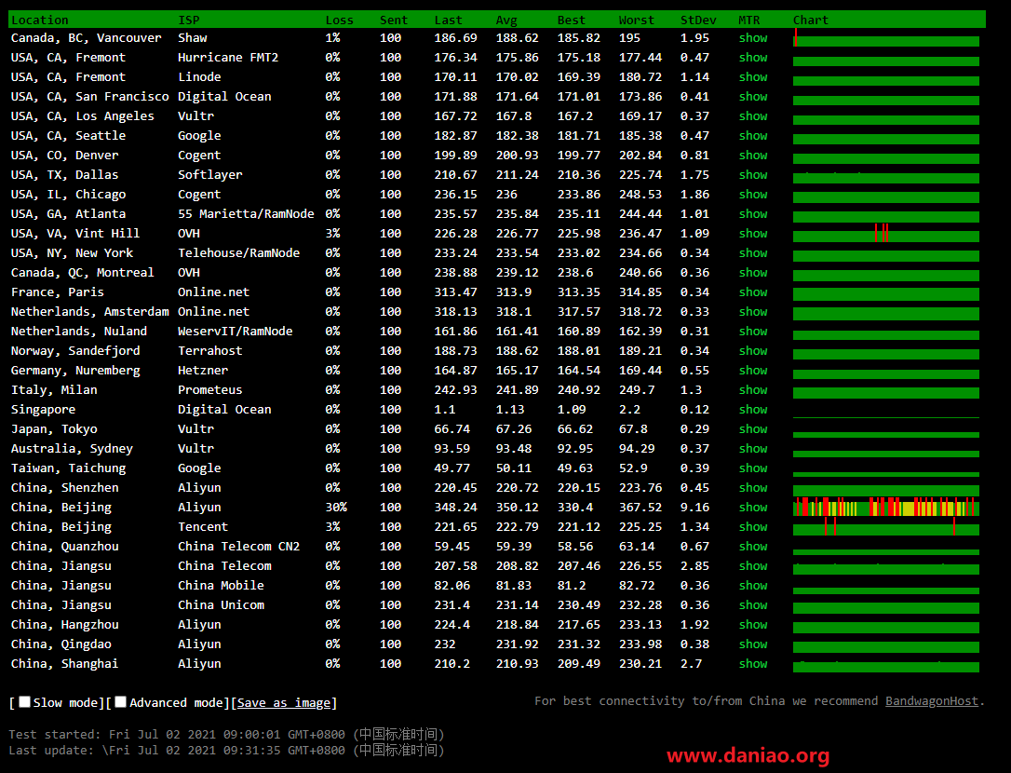This screenshot has width=1011, height=773.
Task: Open the BandwagonHost recommendation link
Action: [x=932, y=700]
